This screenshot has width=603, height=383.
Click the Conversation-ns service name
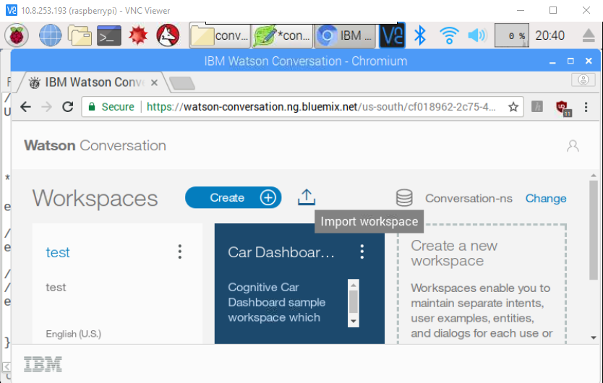(469, 199)
